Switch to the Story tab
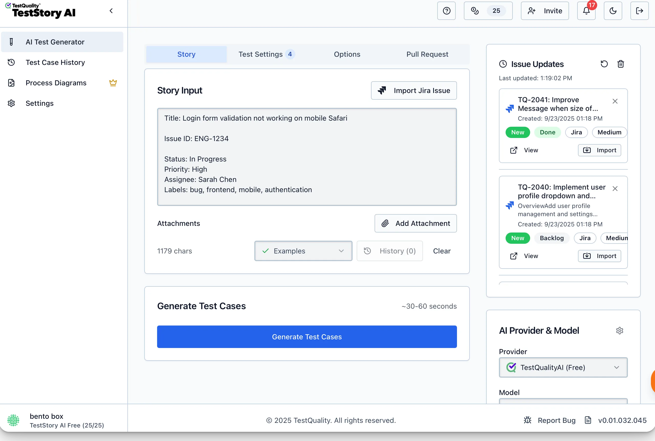Image resolution: width=655 pixels, height=441 pixels. coord(187,54)
